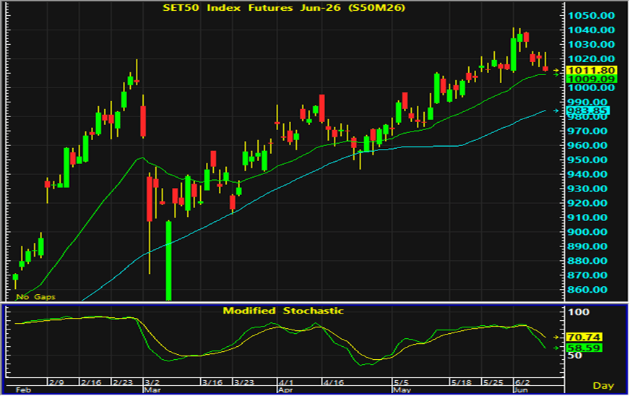The width and height of the screenshot is (630, 396).
Task: Select the 4/16 date marker
Action: coord(334,382)
